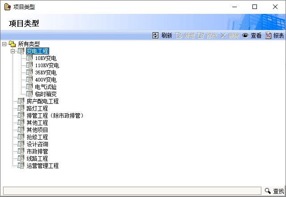The width and height of the screenshot is (286, 197).
Task: Pick the 设计咨询 project type
Action: pos(37,144)
